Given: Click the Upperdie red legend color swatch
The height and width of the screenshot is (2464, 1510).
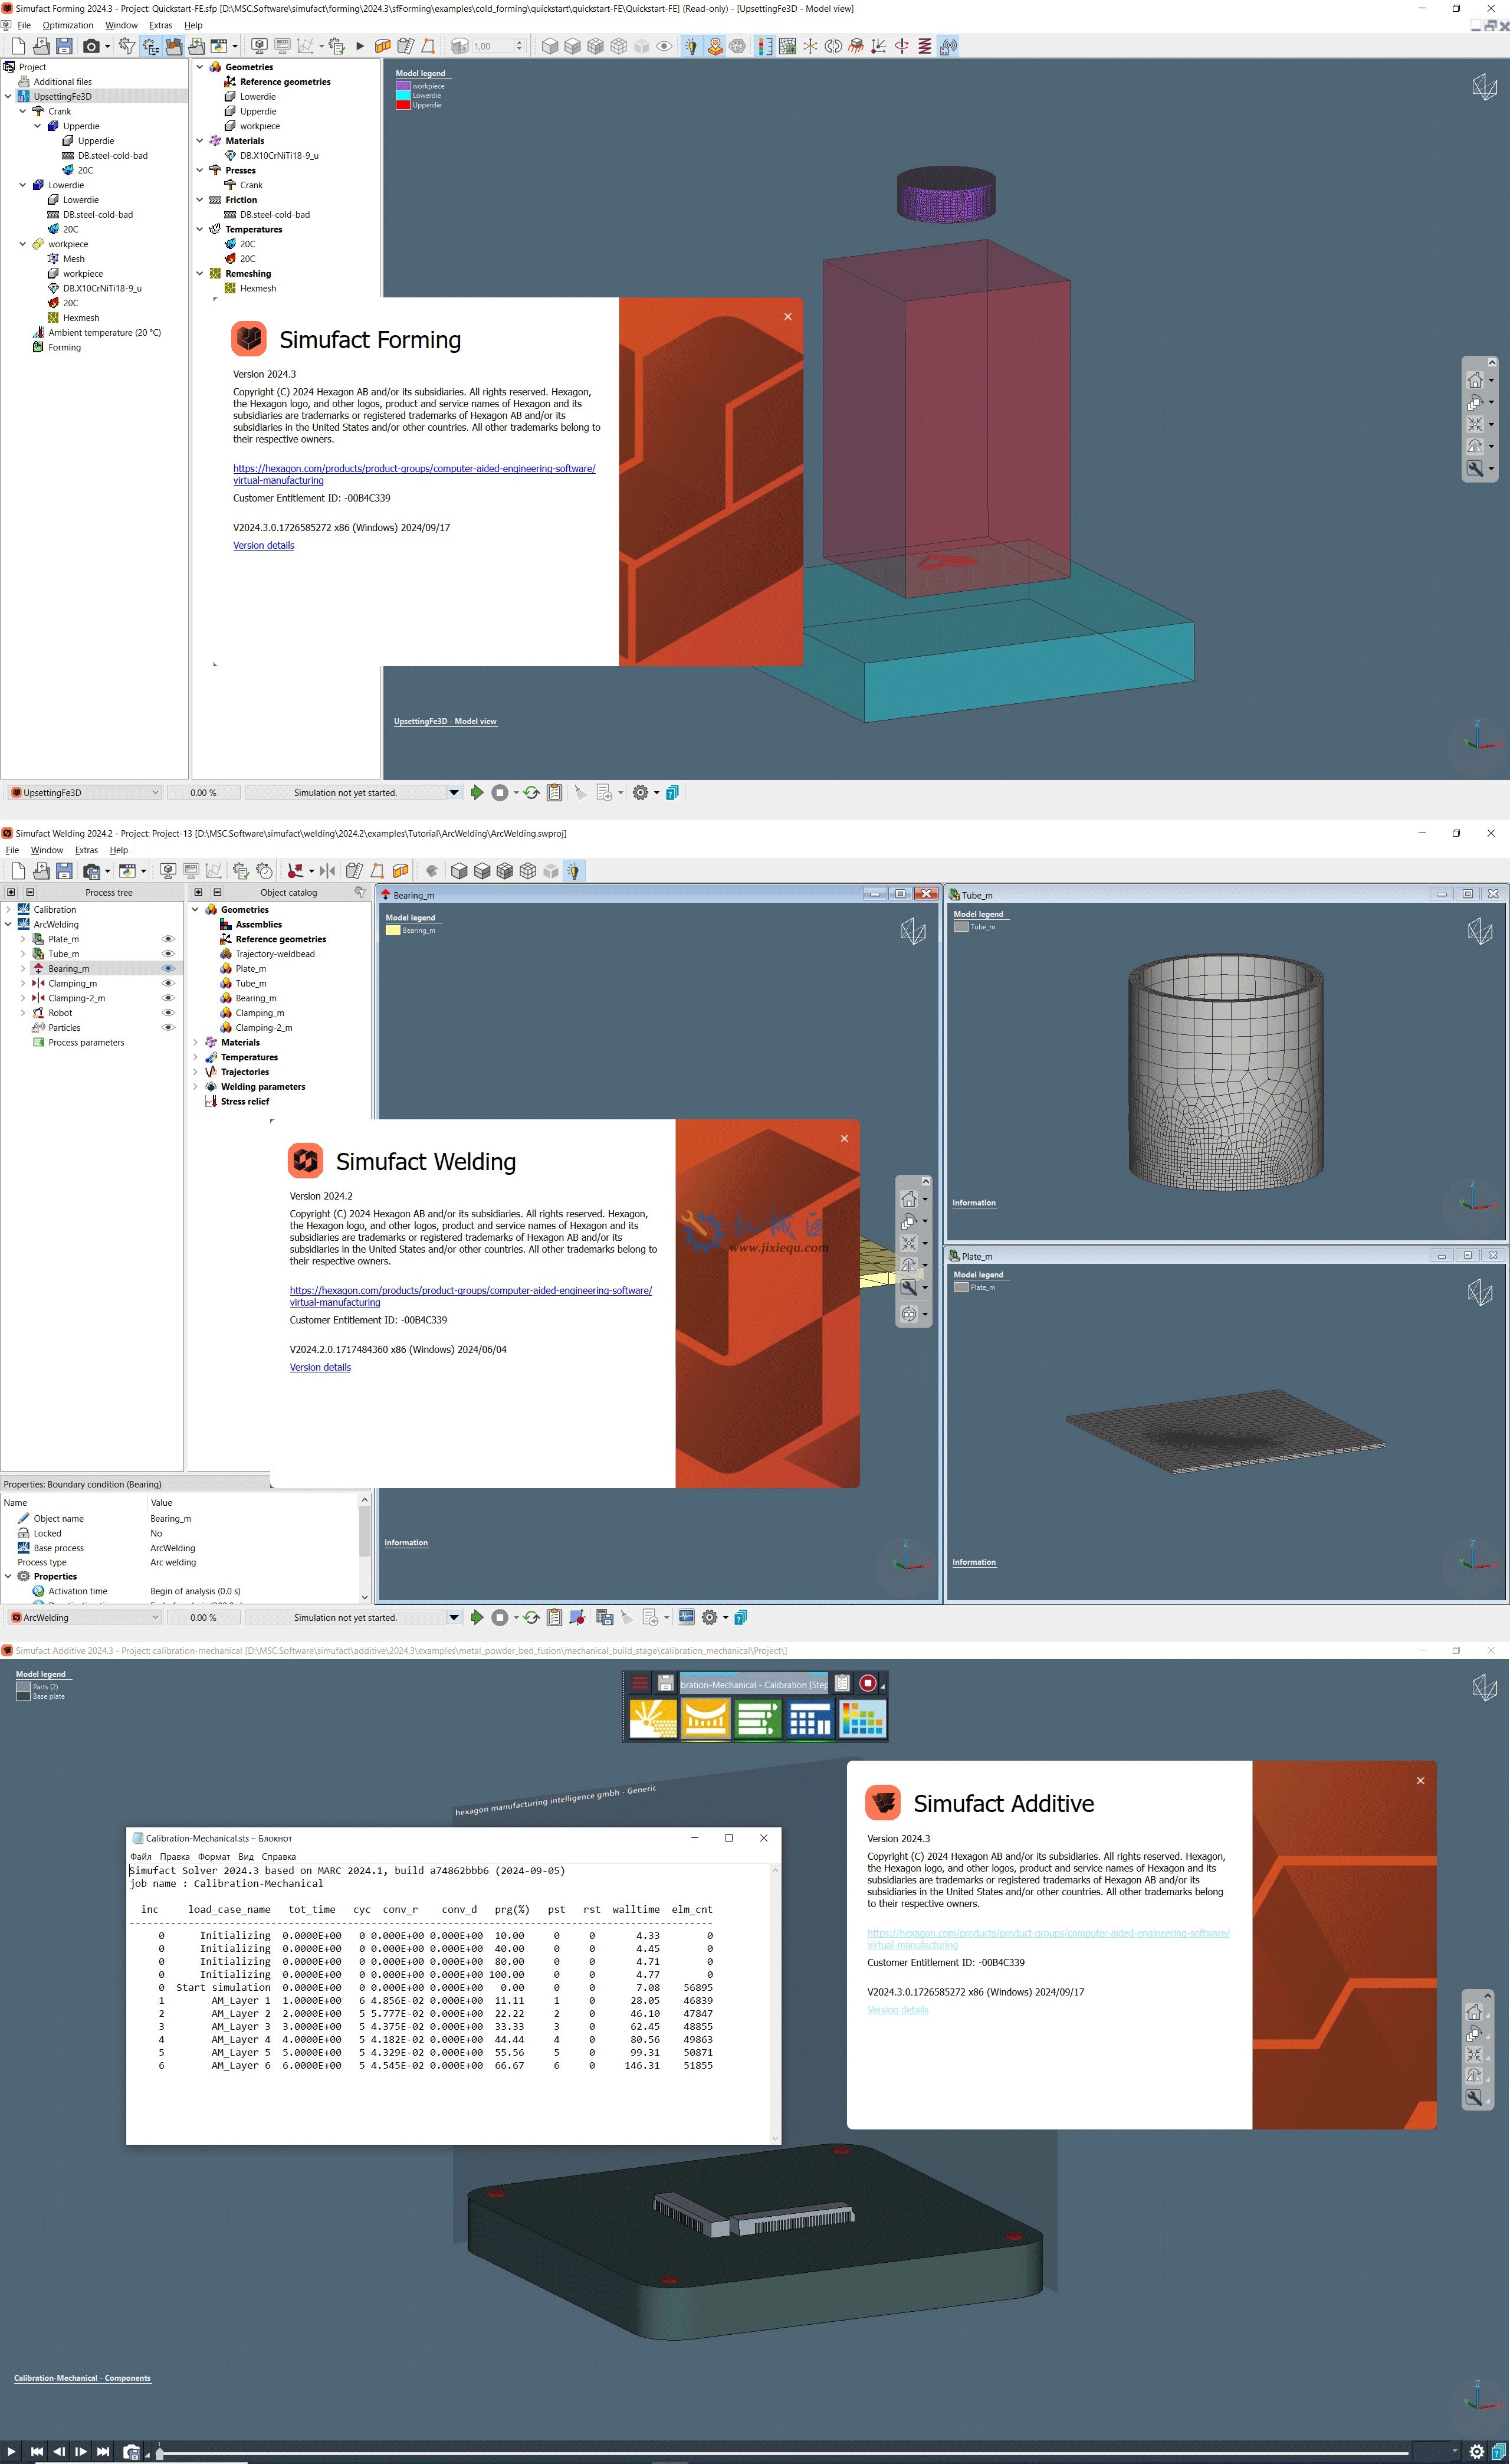Looking at the screenshot, I should pos(403,105).
